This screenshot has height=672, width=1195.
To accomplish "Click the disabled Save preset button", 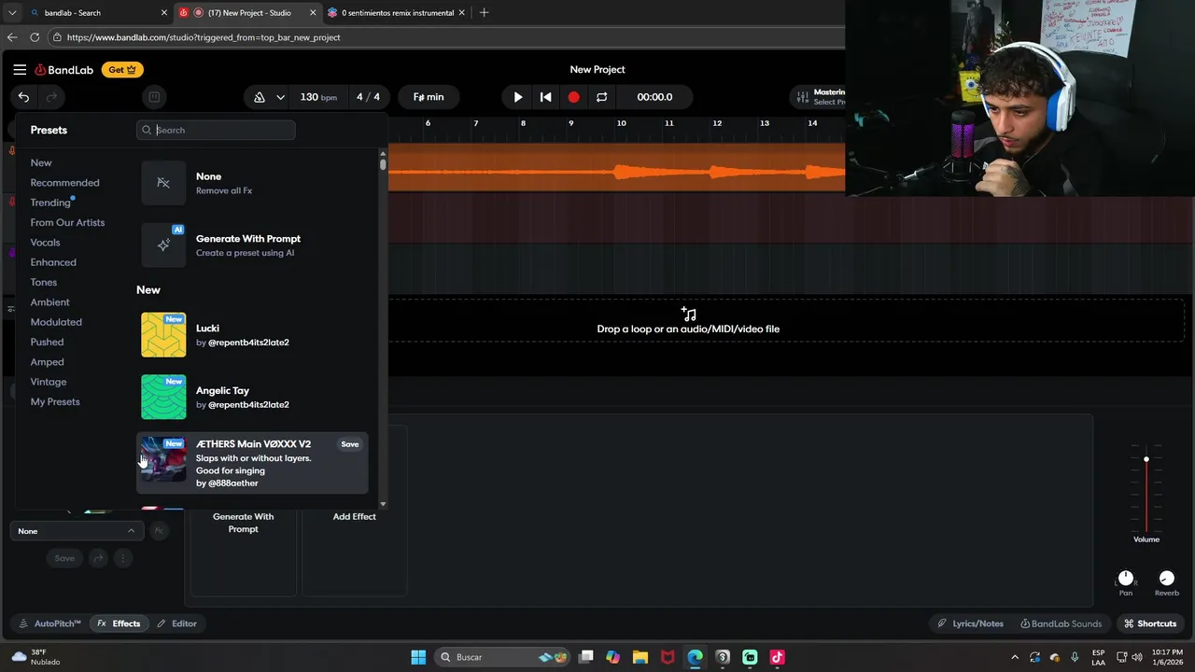I will tap(64, 558).
